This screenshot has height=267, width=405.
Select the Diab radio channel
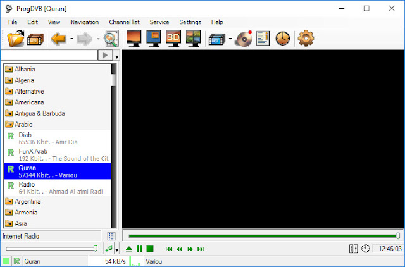pyautogui.click(x=58, y=139)
